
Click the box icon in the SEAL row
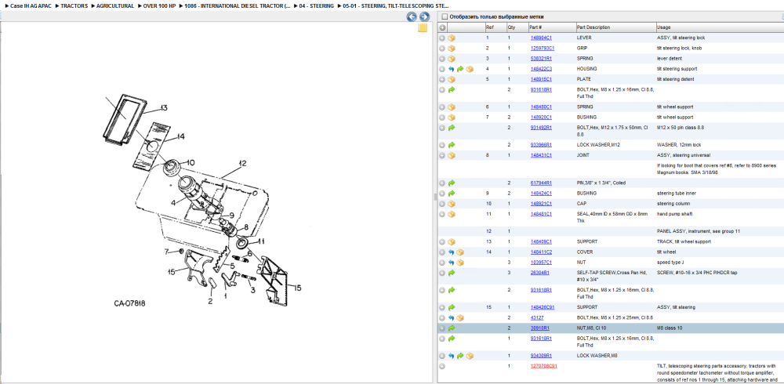pos(452,214)
